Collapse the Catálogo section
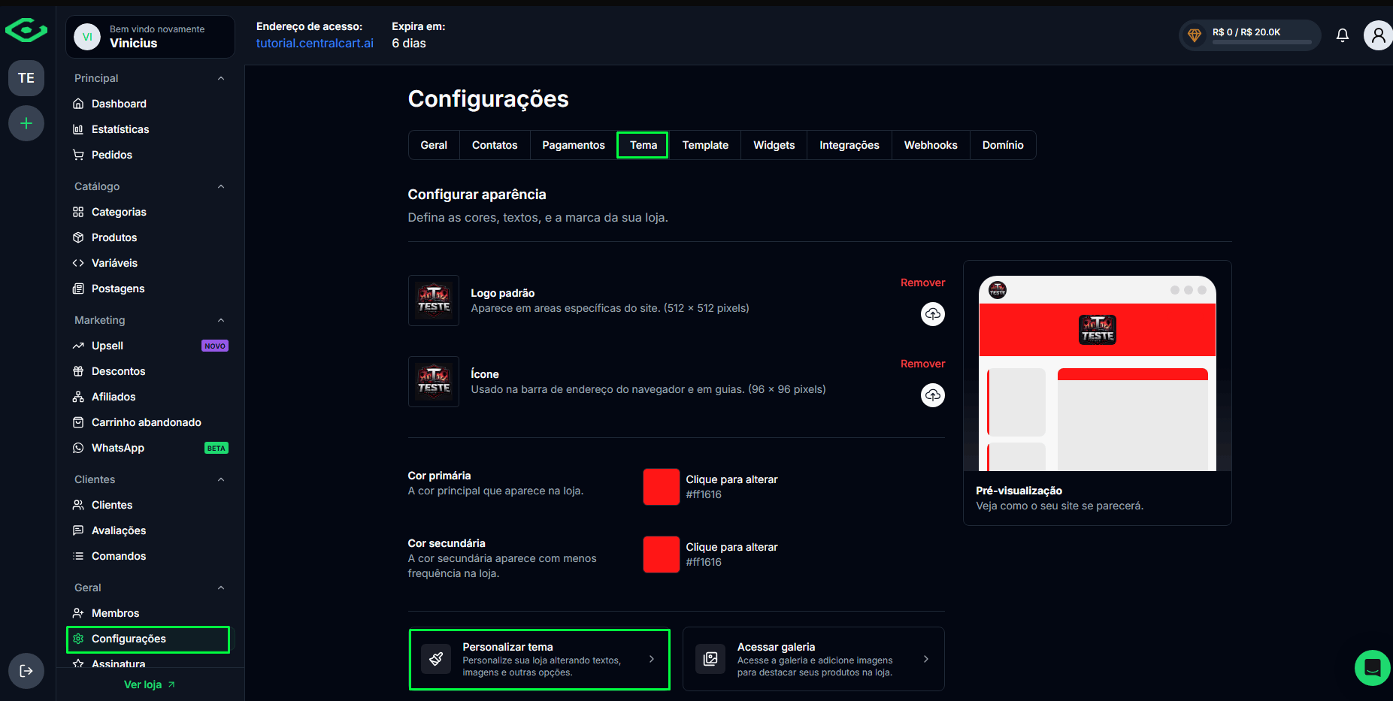The width and height of the screenshot is (1393, 701). click(221, 186)
